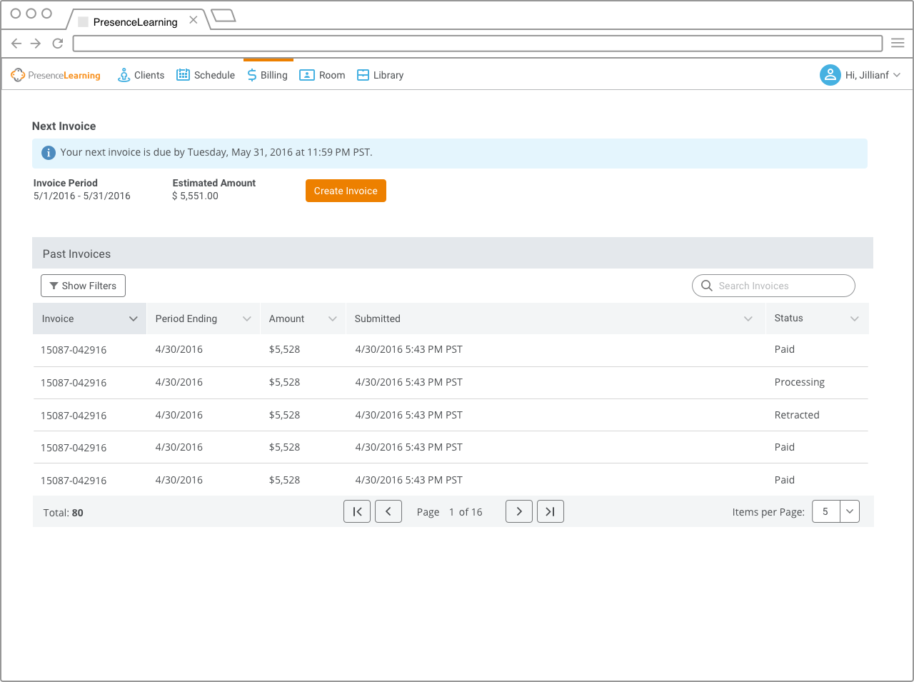Click the Amount column header text
This screenshot has width=914, height=682.
286,319
